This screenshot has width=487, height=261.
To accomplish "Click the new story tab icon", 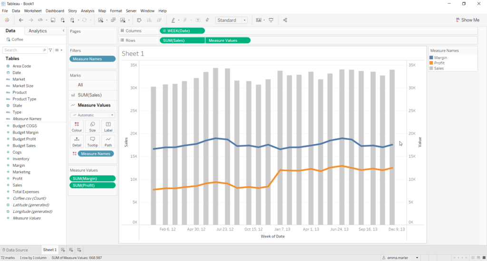I will pyautogui.click(x=79, y=250).
